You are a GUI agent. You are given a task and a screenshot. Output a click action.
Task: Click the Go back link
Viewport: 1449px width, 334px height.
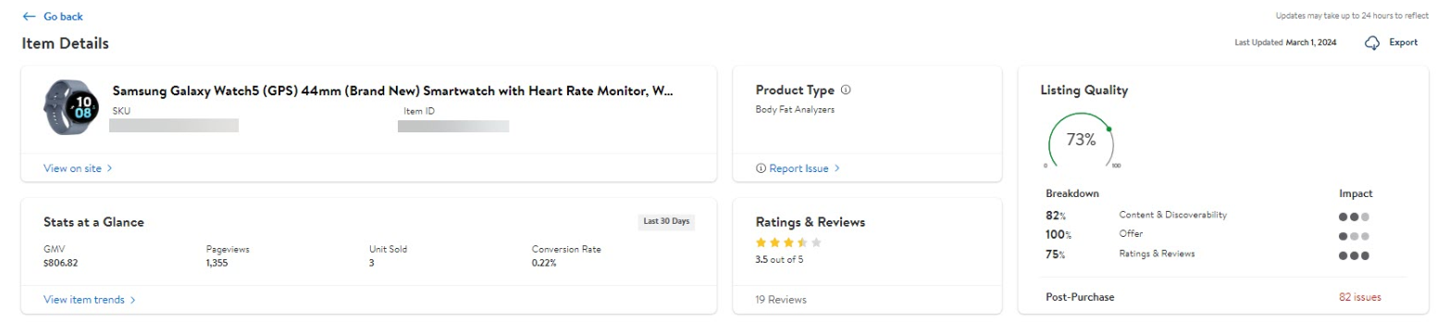53,17
